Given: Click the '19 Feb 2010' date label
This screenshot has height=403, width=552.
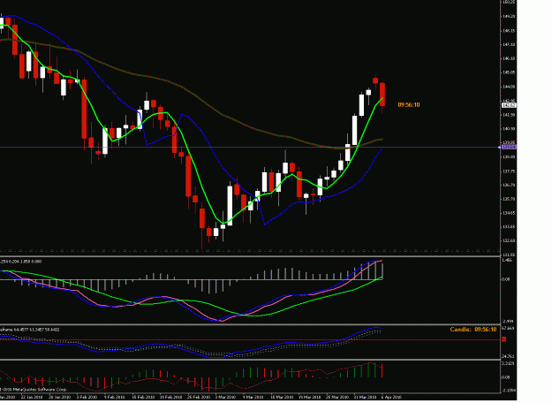Looking at the screenshot, I should [170, 397].
